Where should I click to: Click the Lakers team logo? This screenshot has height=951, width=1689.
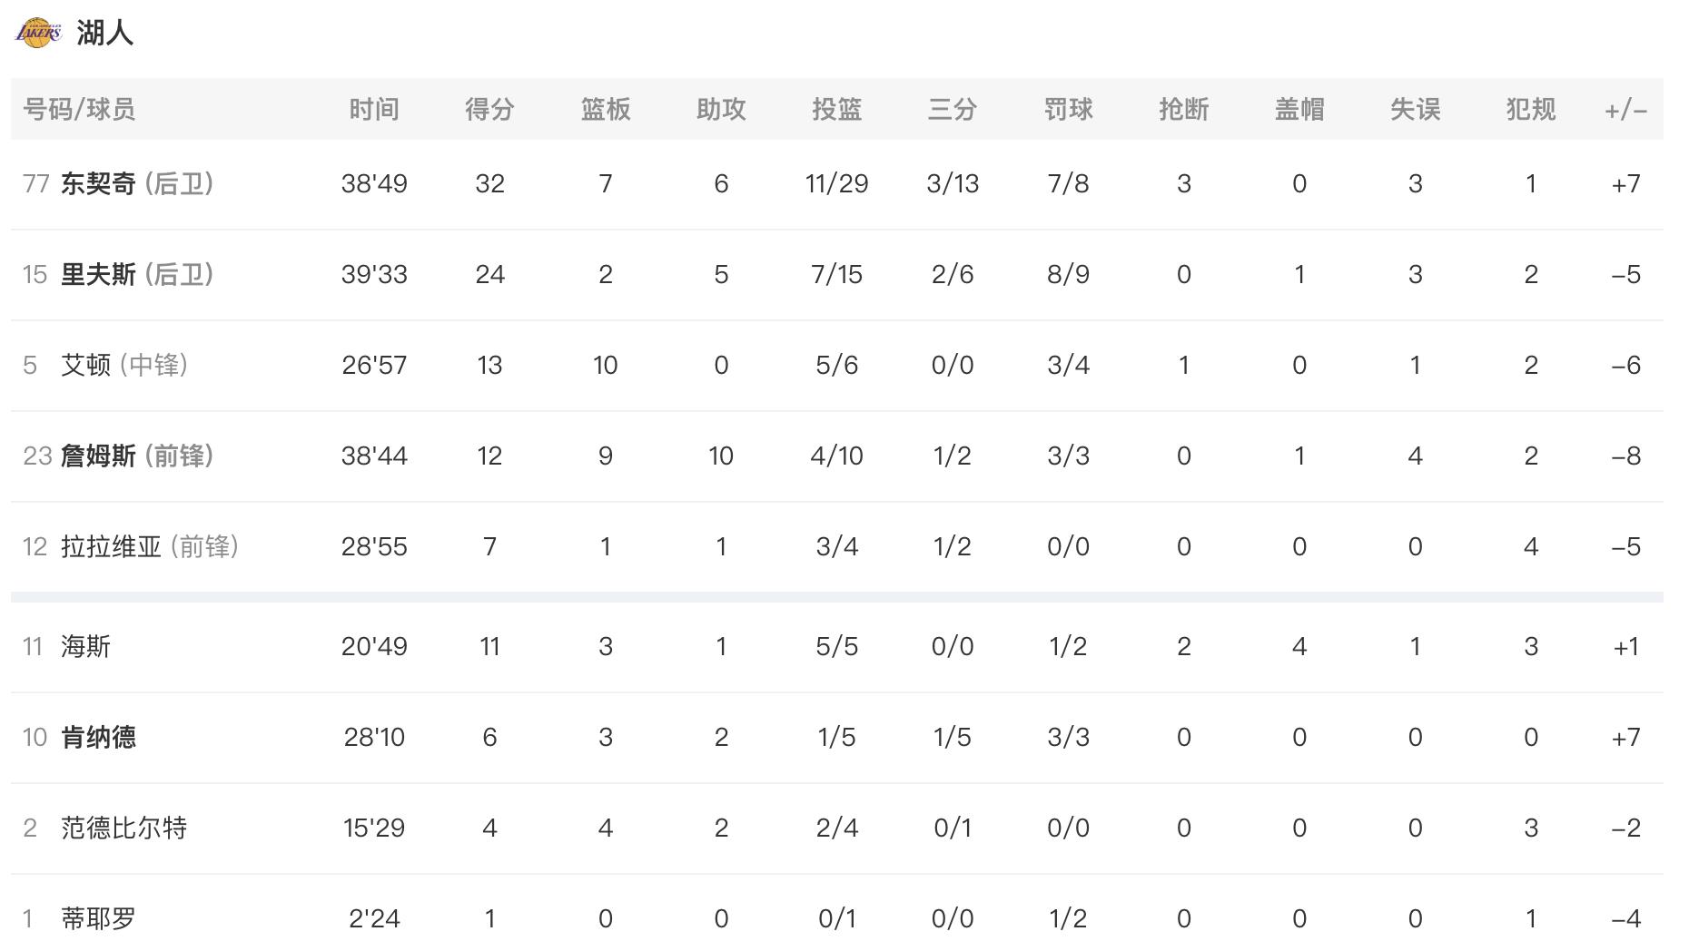(x=38, y=33)
